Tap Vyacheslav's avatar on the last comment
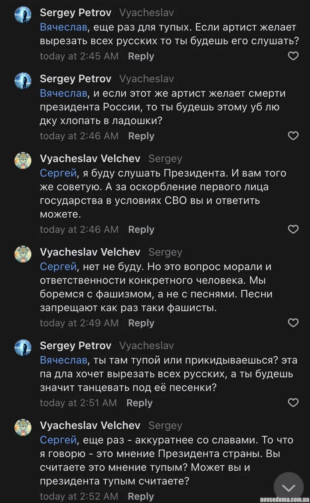Screen dimensions: 310x503 coord(23,428)
